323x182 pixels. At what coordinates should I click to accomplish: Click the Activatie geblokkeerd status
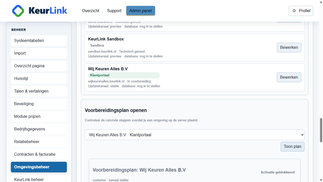point(278,172)
